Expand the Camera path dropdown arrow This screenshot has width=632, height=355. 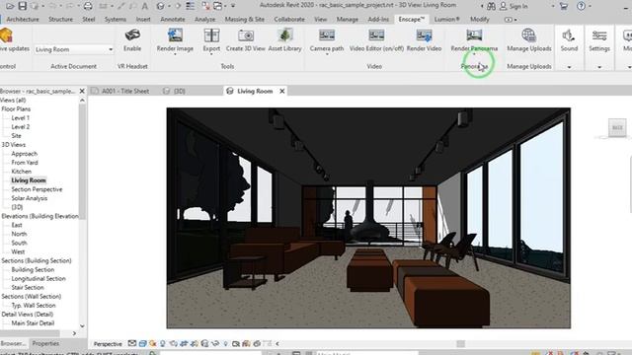click(327, 54)
